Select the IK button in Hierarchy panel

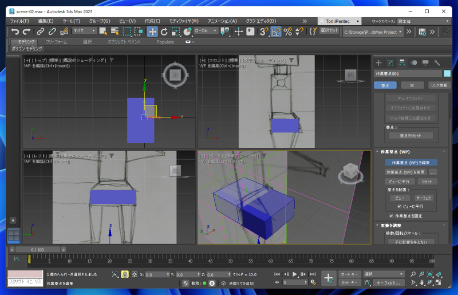(x=412, y=85)
